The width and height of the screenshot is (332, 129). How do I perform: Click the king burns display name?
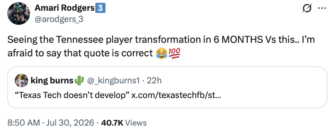click(x=52, y=81)
